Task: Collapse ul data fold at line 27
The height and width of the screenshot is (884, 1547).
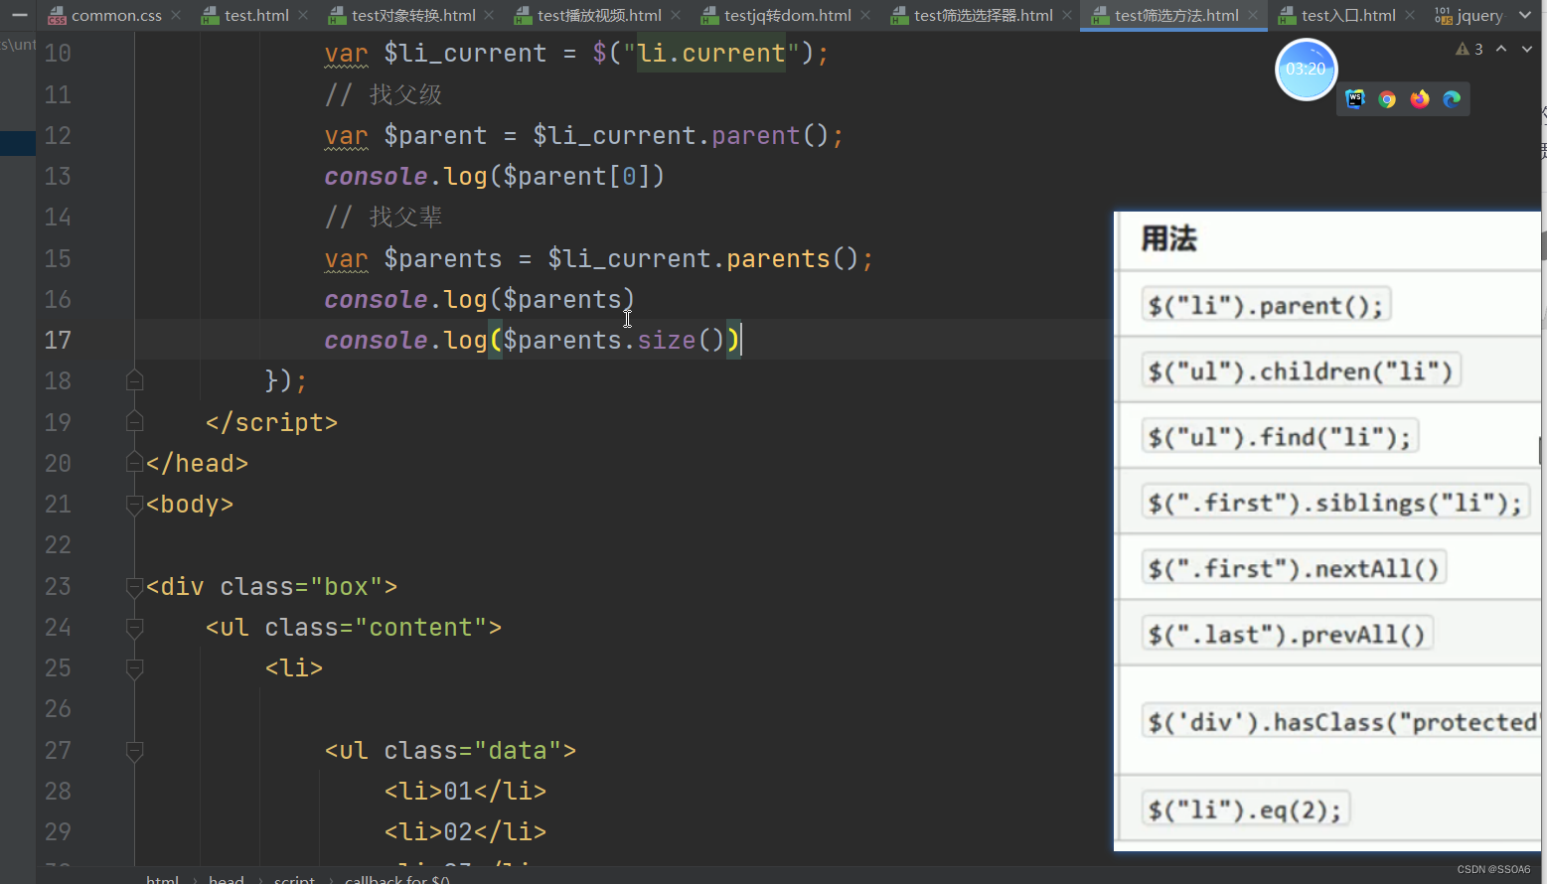Action: click(x=135, y=750)
